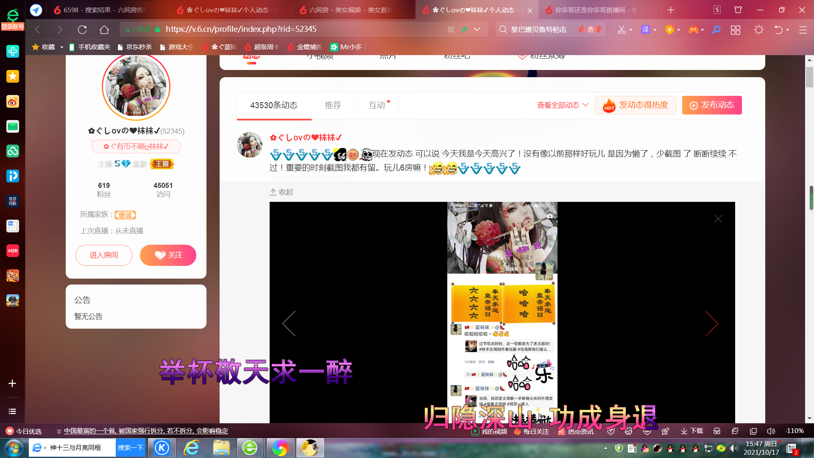Open the scissors screenshot tool
Viewport: 814px width, 458px height.
click(622, 29)
